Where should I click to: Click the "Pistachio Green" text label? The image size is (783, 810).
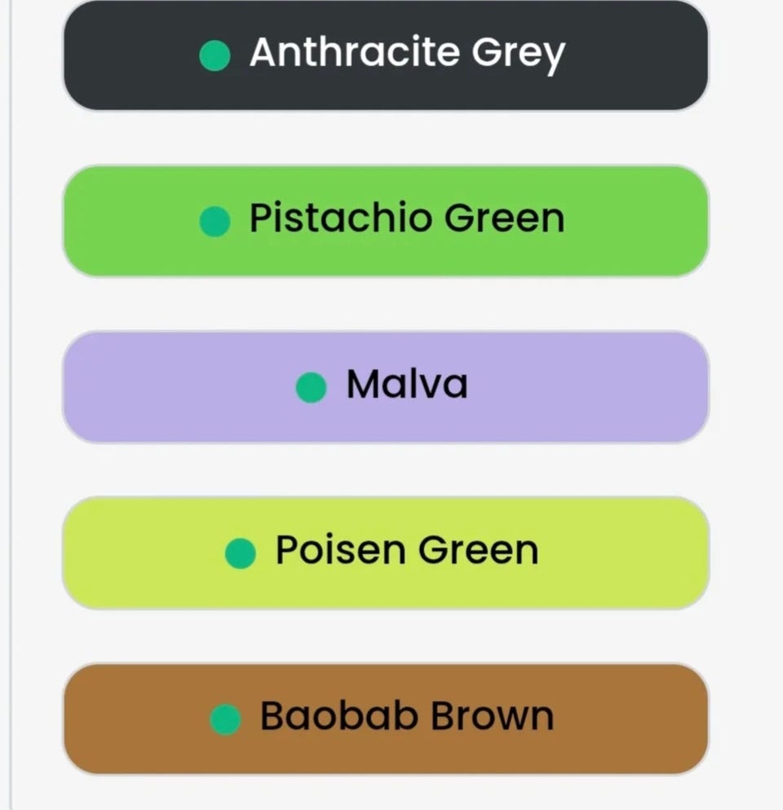click(x=407, y=219)
